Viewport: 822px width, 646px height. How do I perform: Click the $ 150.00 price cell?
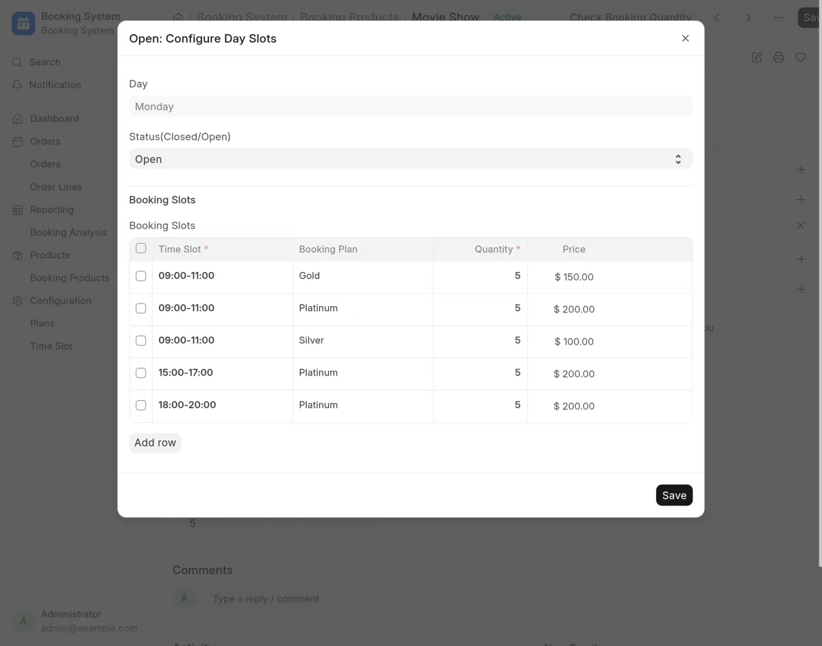click(x=574, y=277)
